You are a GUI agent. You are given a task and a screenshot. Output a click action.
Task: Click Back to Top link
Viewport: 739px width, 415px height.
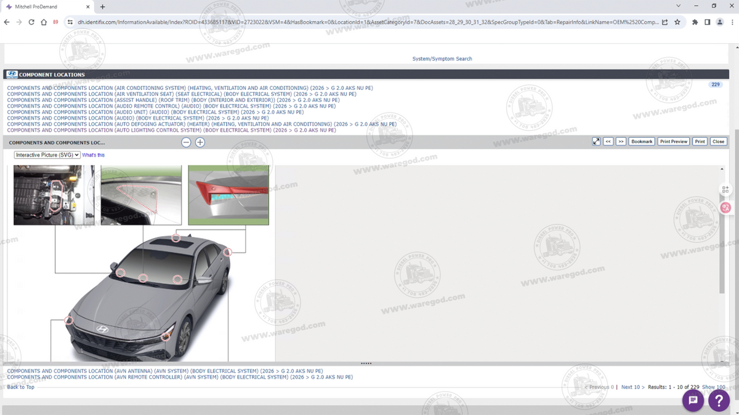coord(20,387)
